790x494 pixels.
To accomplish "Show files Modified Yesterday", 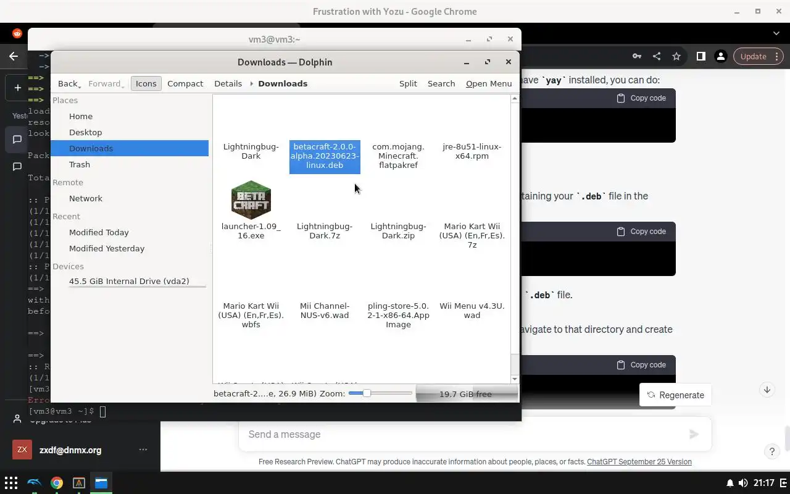I will (x=130, y=248).
